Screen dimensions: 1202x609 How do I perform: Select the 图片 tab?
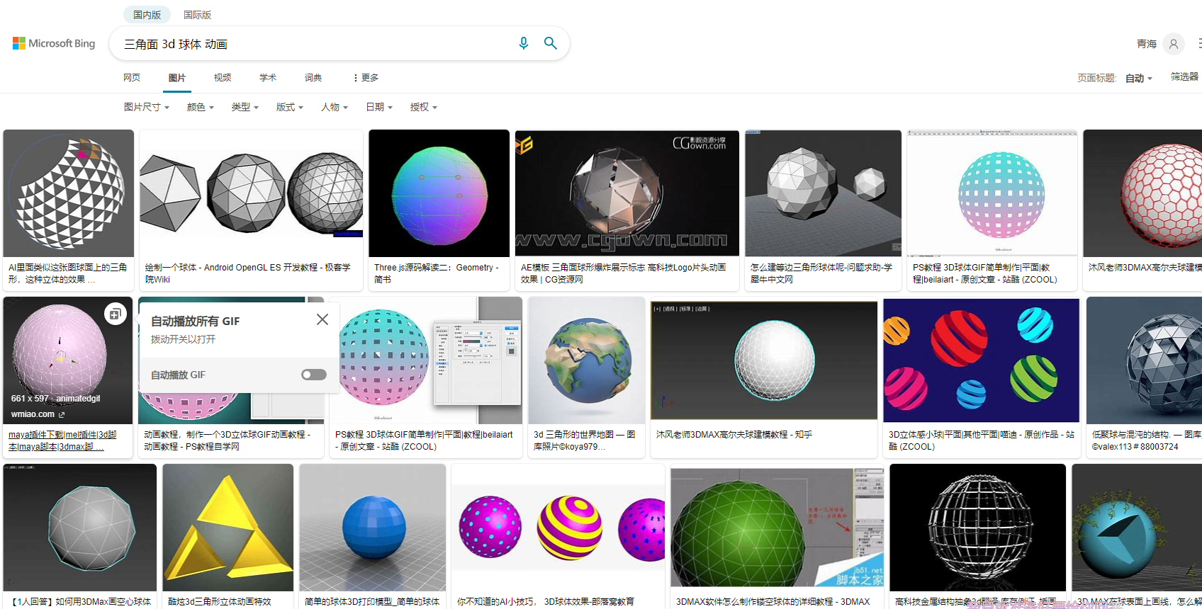(x=177, y=78)
